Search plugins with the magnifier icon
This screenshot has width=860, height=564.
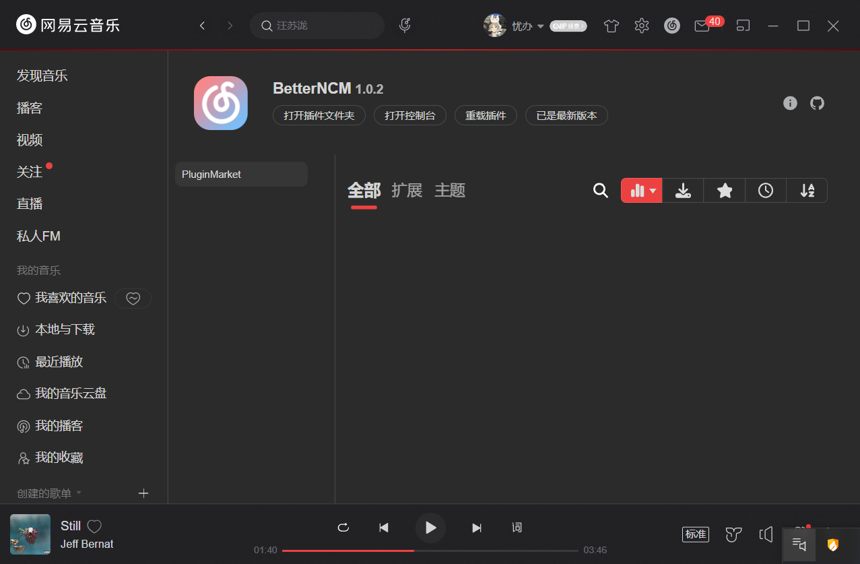[601, 191]
